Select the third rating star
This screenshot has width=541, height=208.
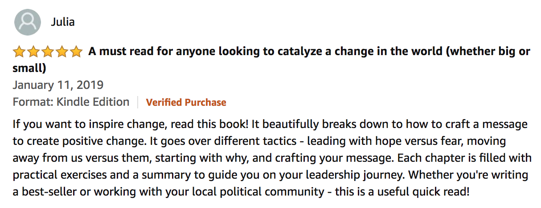[x=48, y=52]
